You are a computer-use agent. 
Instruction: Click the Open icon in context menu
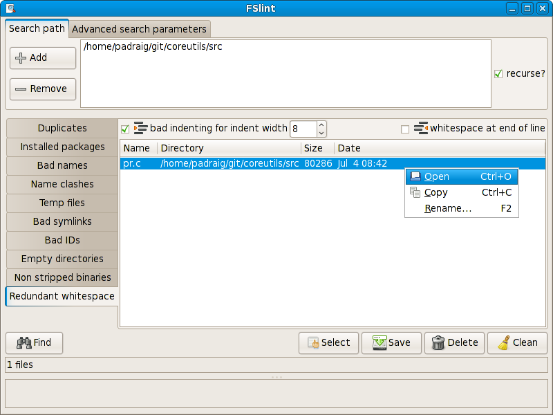pyautogui.click(x=415, y=176)
